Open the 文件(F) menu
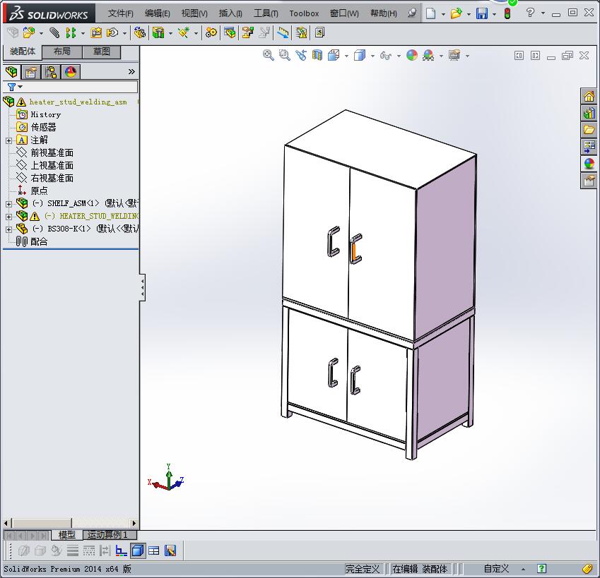 121,13
